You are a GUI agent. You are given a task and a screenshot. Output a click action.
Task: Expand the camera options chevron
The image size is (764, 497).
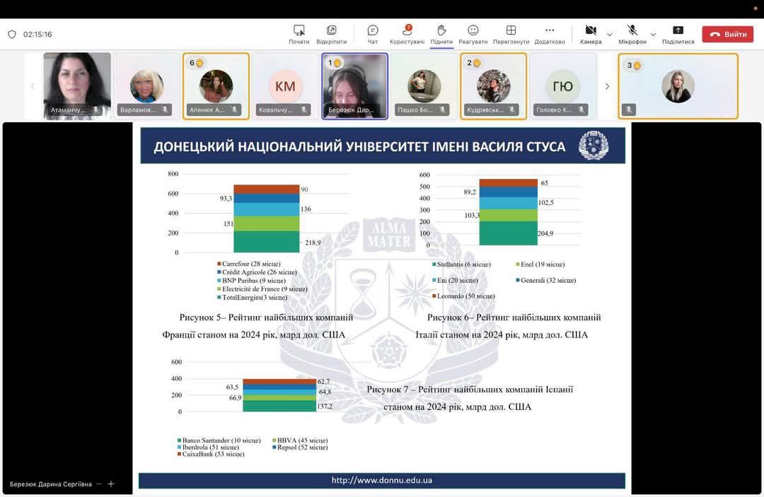click(610, 35)
